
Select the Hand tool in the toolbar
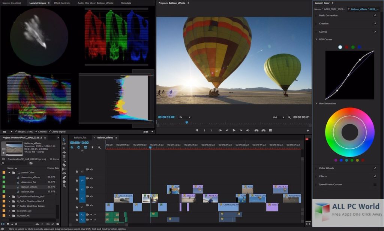tap(64, 182)
